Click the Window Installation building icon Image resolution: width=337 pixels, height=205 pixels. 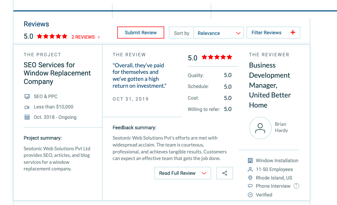point(250,161)
